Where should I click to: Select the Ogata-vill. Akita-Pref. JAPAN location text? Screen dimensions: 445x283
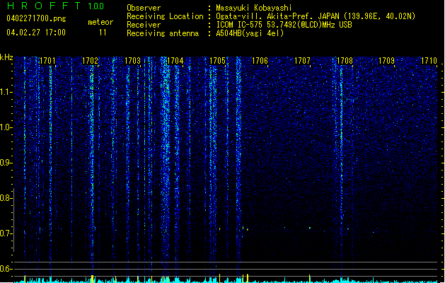pos(316,16)
